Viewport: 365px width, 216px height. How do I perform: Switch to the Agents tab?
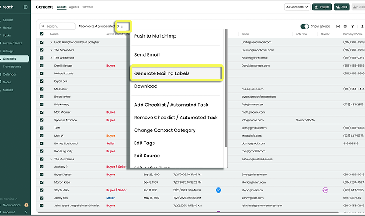tap(73, 7)
